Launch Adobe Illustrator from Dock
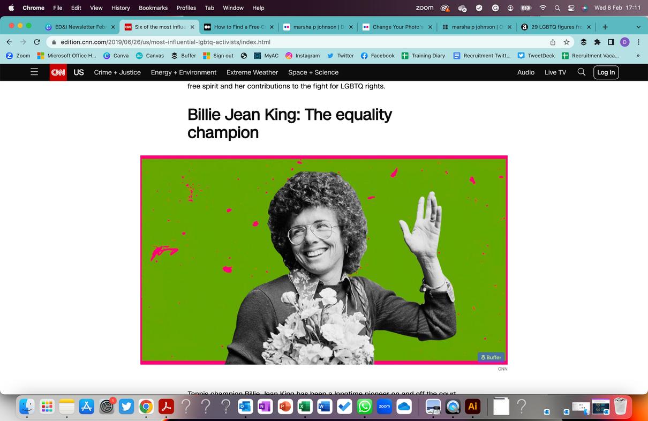This screenshot has height=421, width=648. [x=472, y=407]
